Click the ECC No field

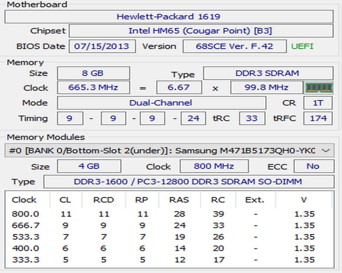313,166
